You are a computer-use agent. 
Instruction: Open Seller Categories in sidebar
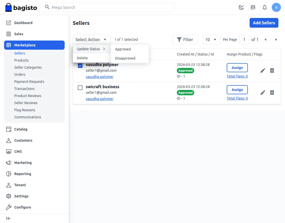[x=28, y=67]
